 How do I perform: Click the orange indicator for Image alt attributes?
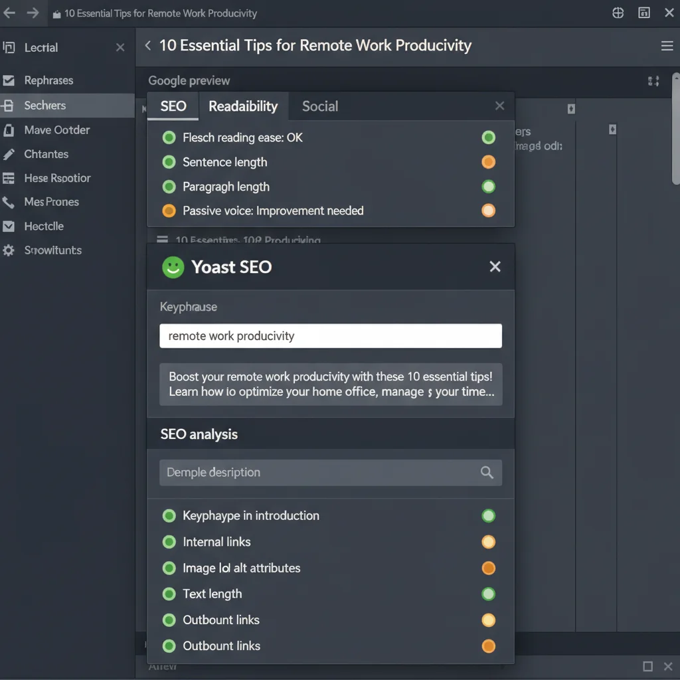[488, 568]
